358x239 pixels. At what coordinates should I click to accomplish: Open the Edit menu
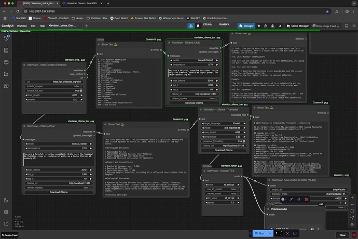point(33,26)
